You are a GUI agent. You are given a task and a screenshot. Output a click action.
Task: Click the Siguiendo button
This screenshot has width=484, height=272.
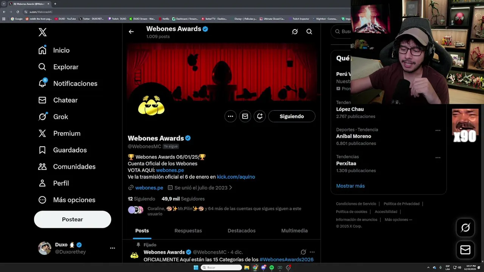pyautogui.click(x=292, y=116)
